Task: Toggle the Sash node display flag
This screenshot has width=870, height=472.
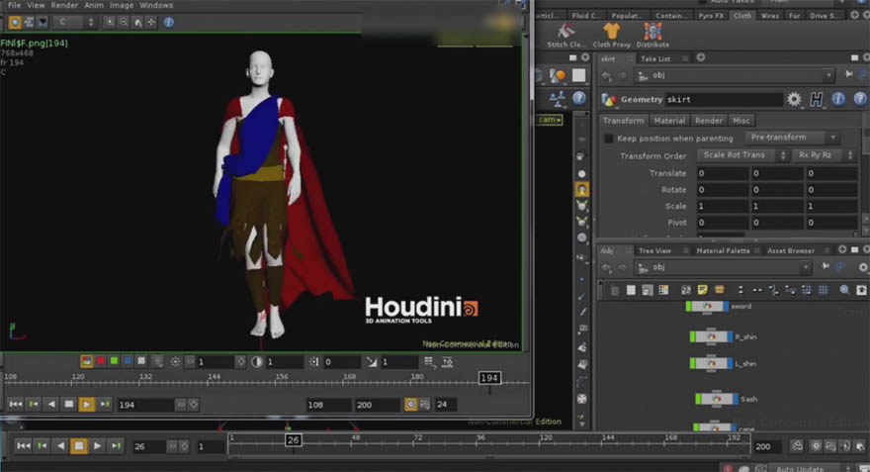Action: point(736,399)
